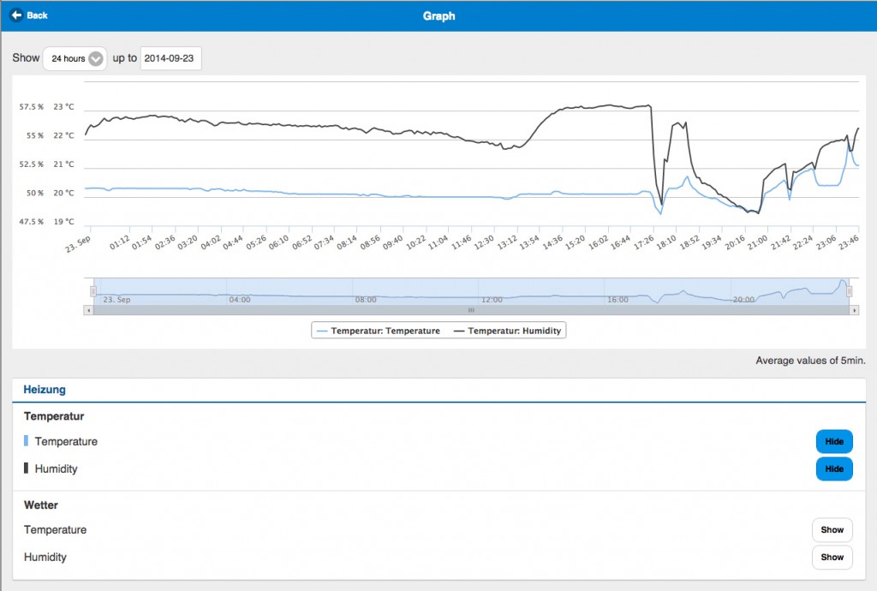Select the Heizung section header
The image size is (877, 591).
[x=45, y=390]
